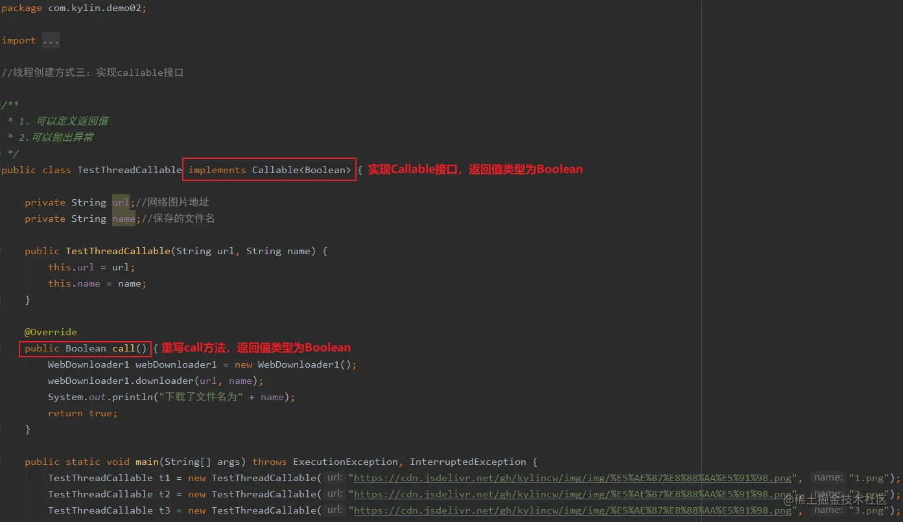Click the "3.png" string

(869, 510)
